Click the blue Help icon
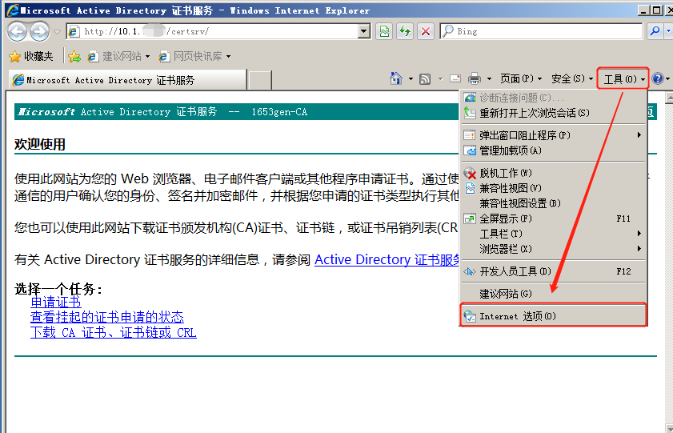This screenshot has width=673, height=433. 657,78
